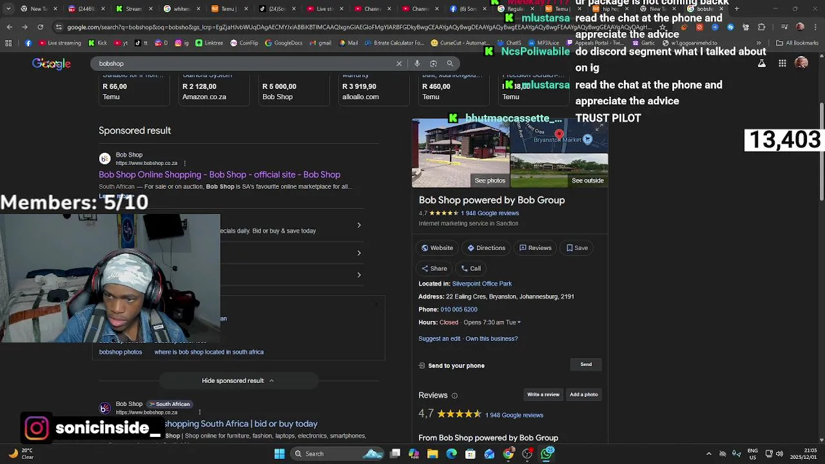Open the gmail bookmark
The width and height of the screenshot is (825, 464).
coord(320,43)
